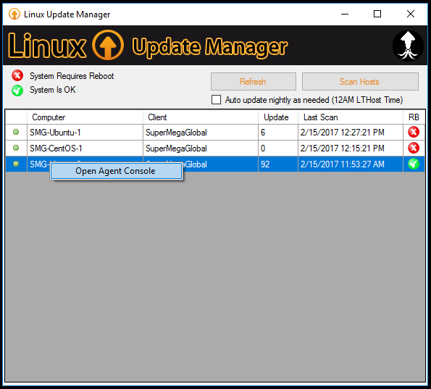Image resolution: width=431 pixels, height=389 pixels.
Task: Click the green check icon in selected row
Action: tap(414, 164)
